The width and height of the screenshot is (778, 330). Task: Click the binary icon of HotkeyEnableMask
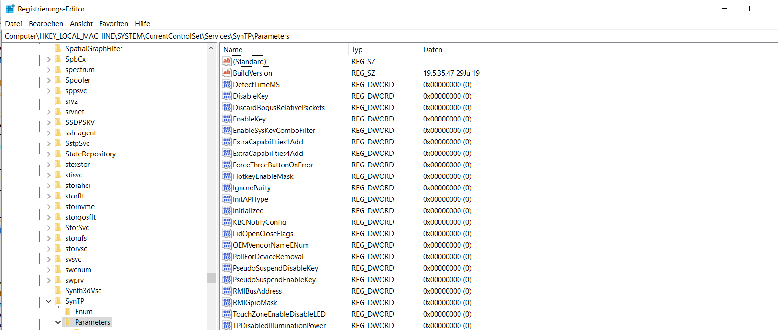tap(227, 176)
